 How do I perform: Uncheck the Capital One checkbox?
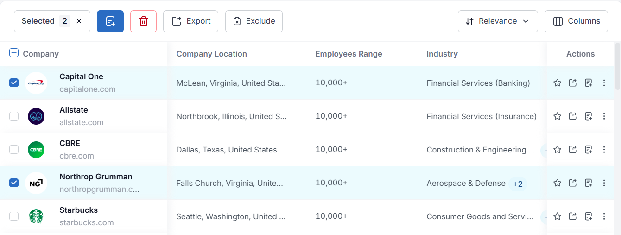point(14,83)
